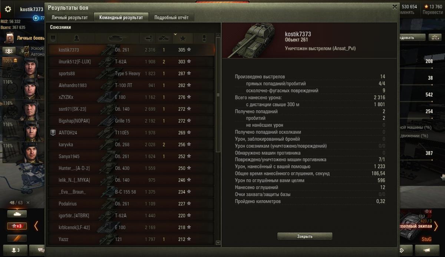This screenshot has width=445, height=257.
Task: Toggle the Ускоре... crew training checkbox
Action: (x=27, y=48)
